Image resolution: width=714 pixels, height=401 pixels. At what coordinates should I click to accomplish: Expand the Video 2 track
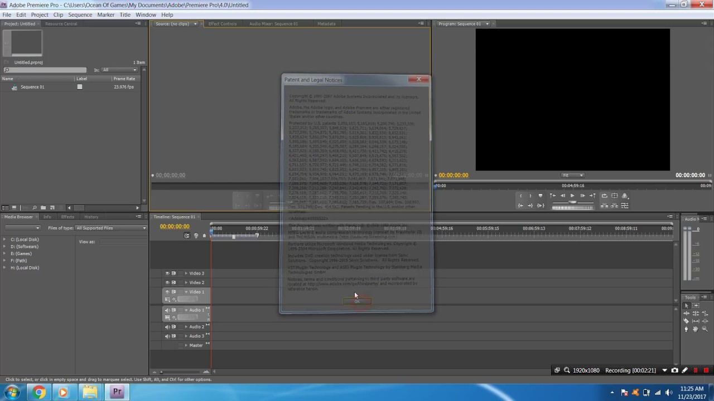point(186,282)
